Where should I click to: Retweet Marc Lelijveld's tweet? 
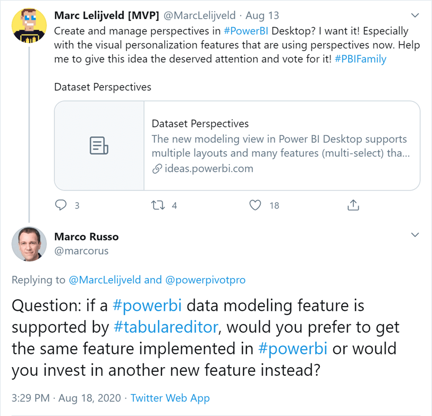[158, 205]
